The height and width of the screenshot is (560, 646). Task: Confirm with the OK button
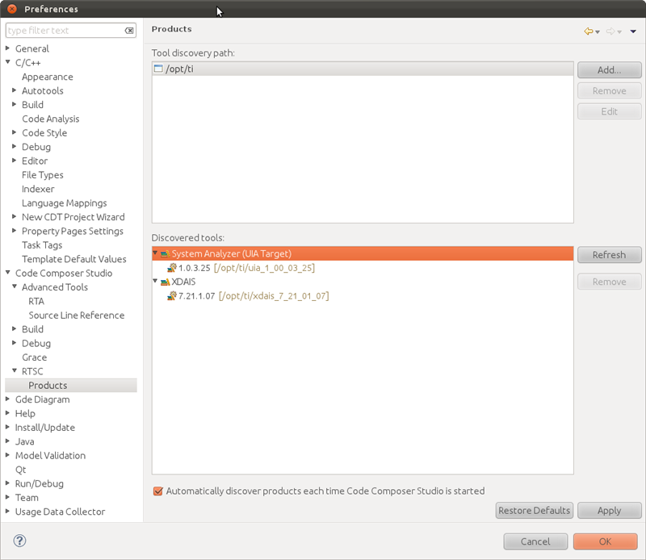[x=605, y=541]
